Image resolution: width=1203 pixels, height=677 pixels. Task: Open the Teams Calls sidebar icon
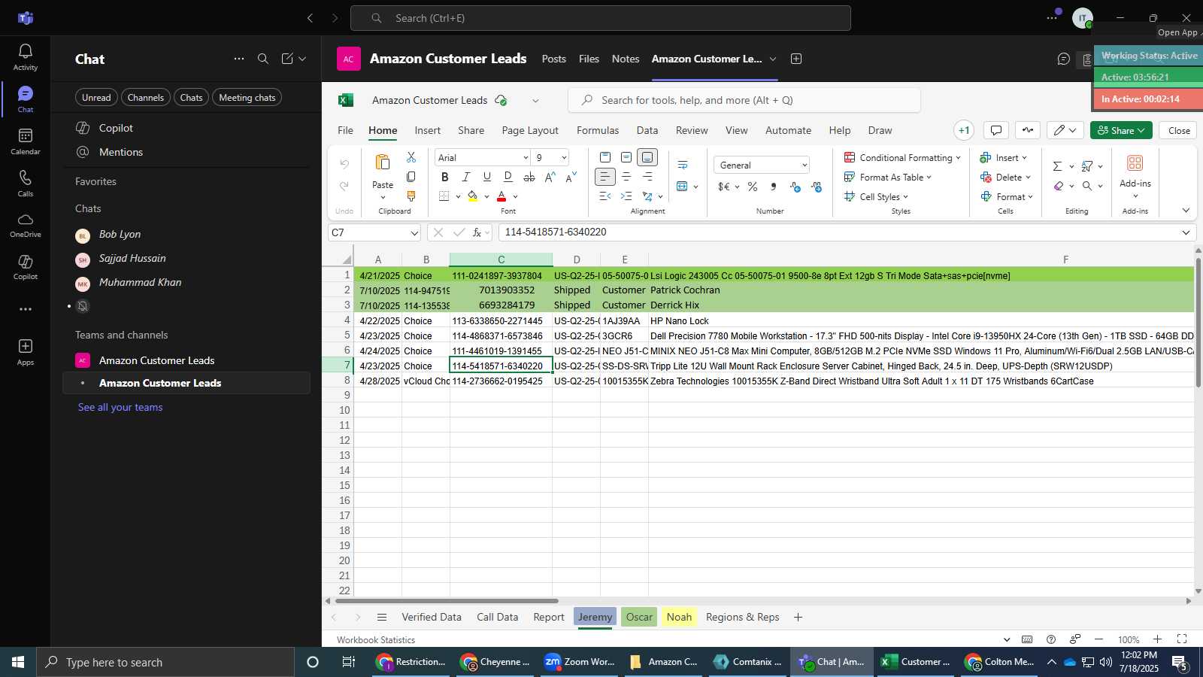[25, 184]
